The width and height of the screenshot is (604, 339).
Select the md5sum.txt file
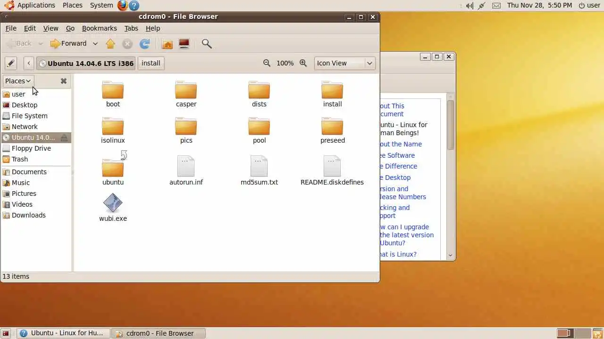pos(259,170)
